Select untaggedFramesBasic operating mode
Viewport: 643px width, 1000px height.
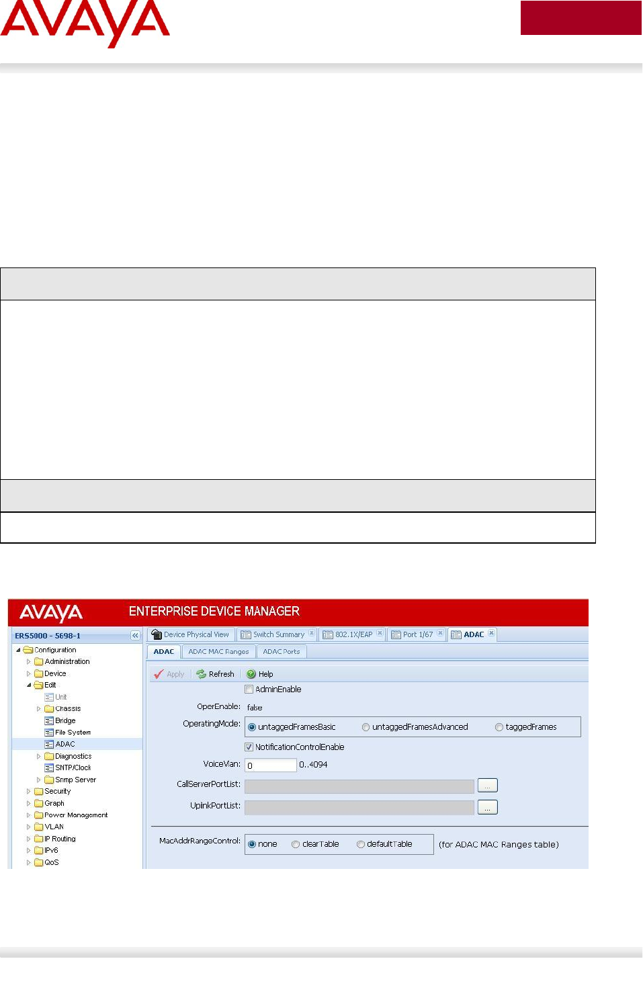252,727
